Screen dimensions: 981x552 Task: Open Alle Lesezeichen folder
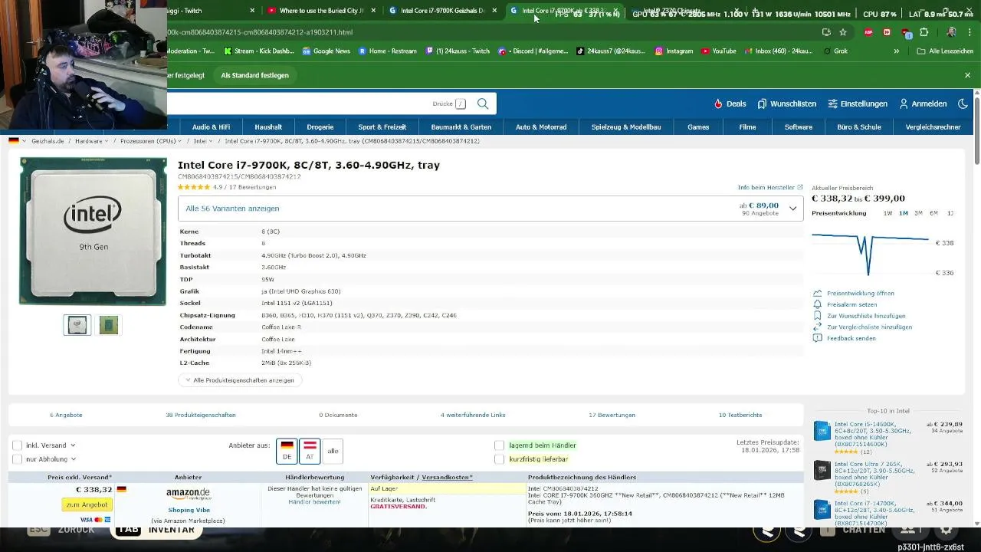point(943,51)
